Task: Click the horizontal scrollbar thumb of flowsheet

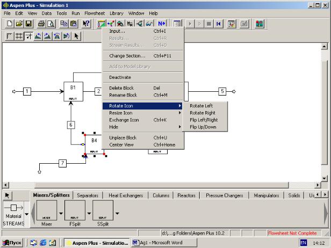Action: 162,185
